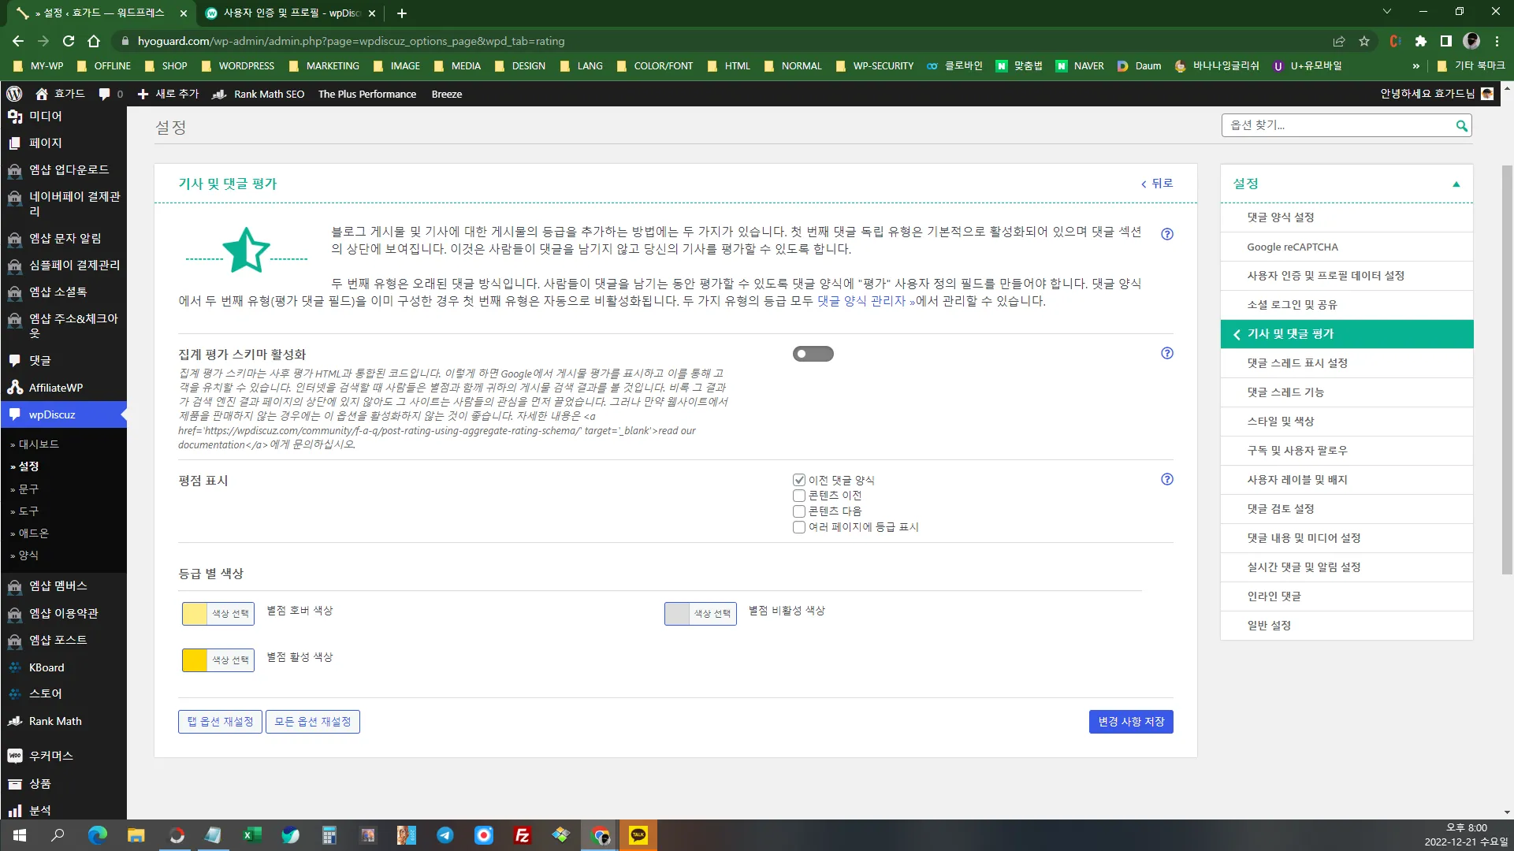
Task: Open 댓글 스레드 표시 설정
Action: [x=1347, y=363]
